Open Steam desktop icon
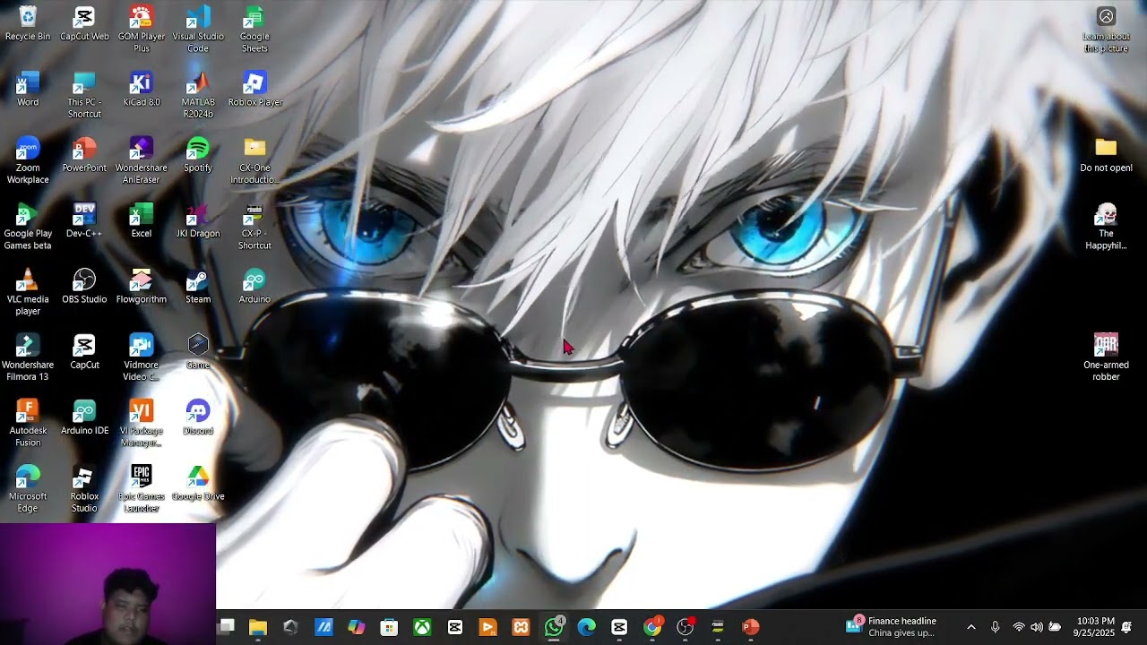The image size is (1147, 645). pos(198,287)
